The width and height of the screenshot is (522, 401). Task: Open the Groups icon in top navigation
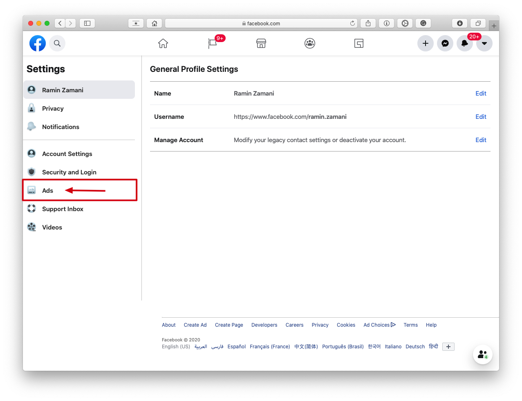[x=310, y=43]
